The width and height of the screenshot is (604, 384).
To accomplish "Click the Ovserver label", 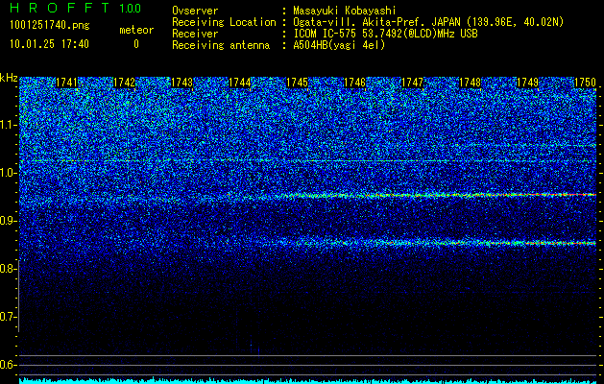I will (195, 11).
